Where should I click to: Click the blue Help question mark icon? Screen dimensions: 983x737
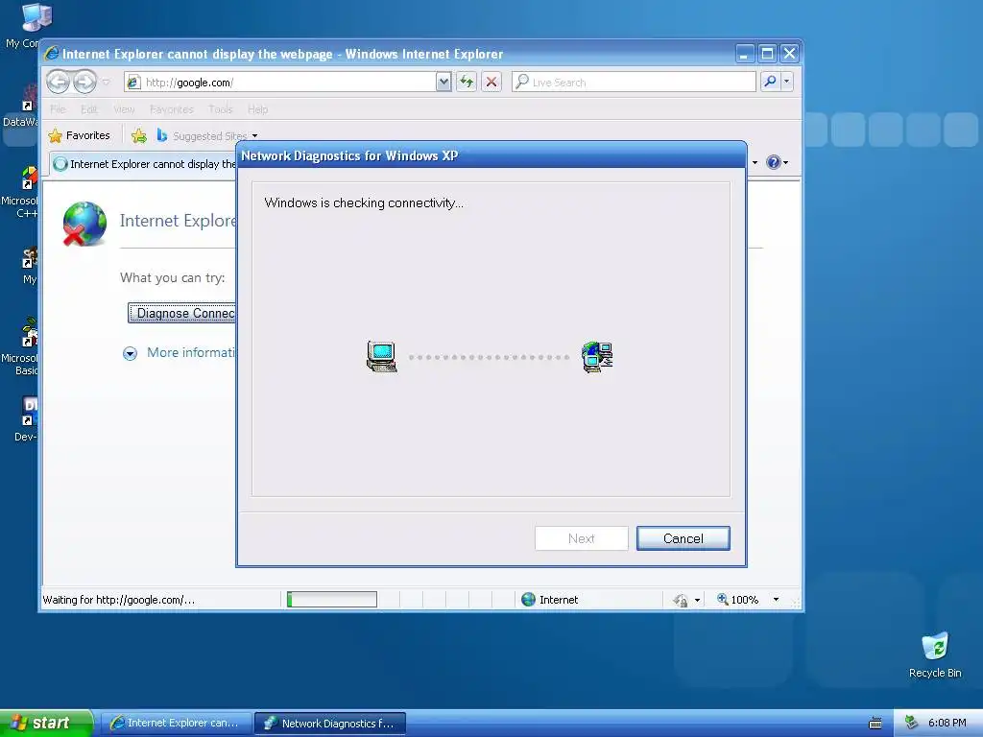774,162
